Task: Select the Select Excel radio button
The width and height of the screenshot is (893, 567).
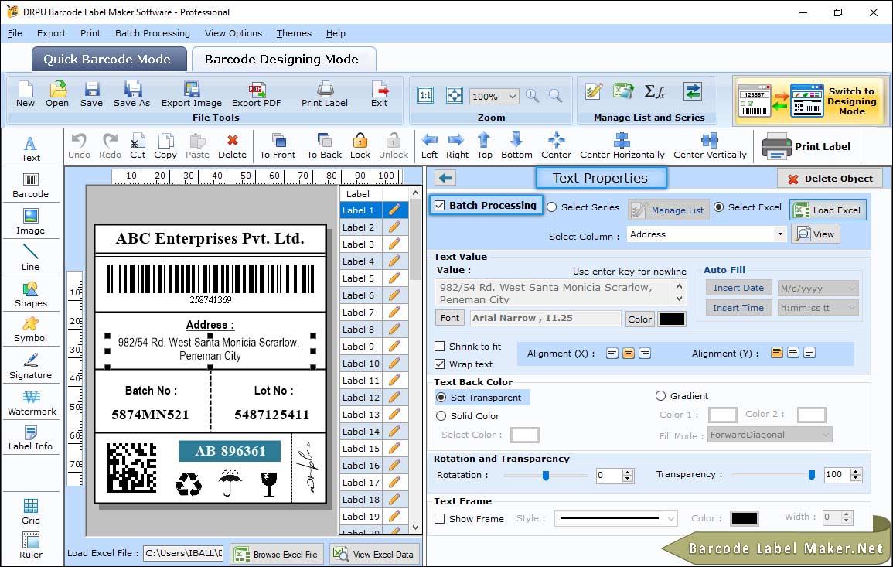Action: [719, 207]
